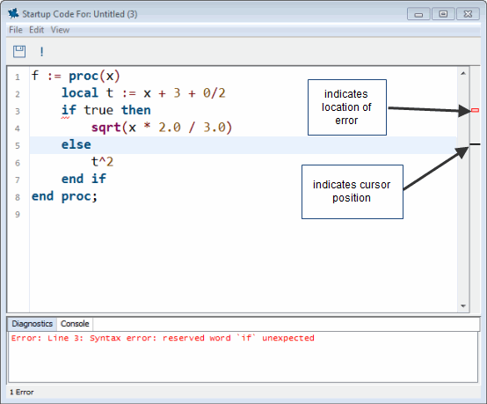Click the underlined 'if' keyword on line 3
487x404 pixels.
tap(69, 110)
